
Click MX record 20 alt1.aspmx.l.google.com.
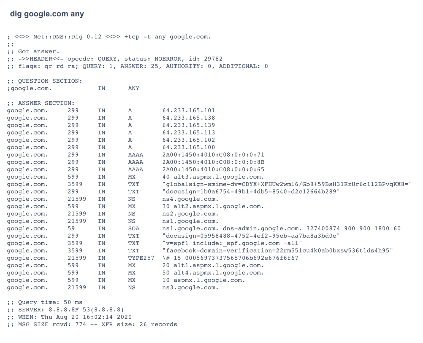pos(213,266)
